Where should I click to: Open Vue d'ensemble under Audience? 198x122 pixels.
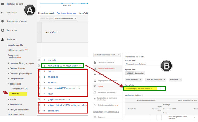pos(15,45)
